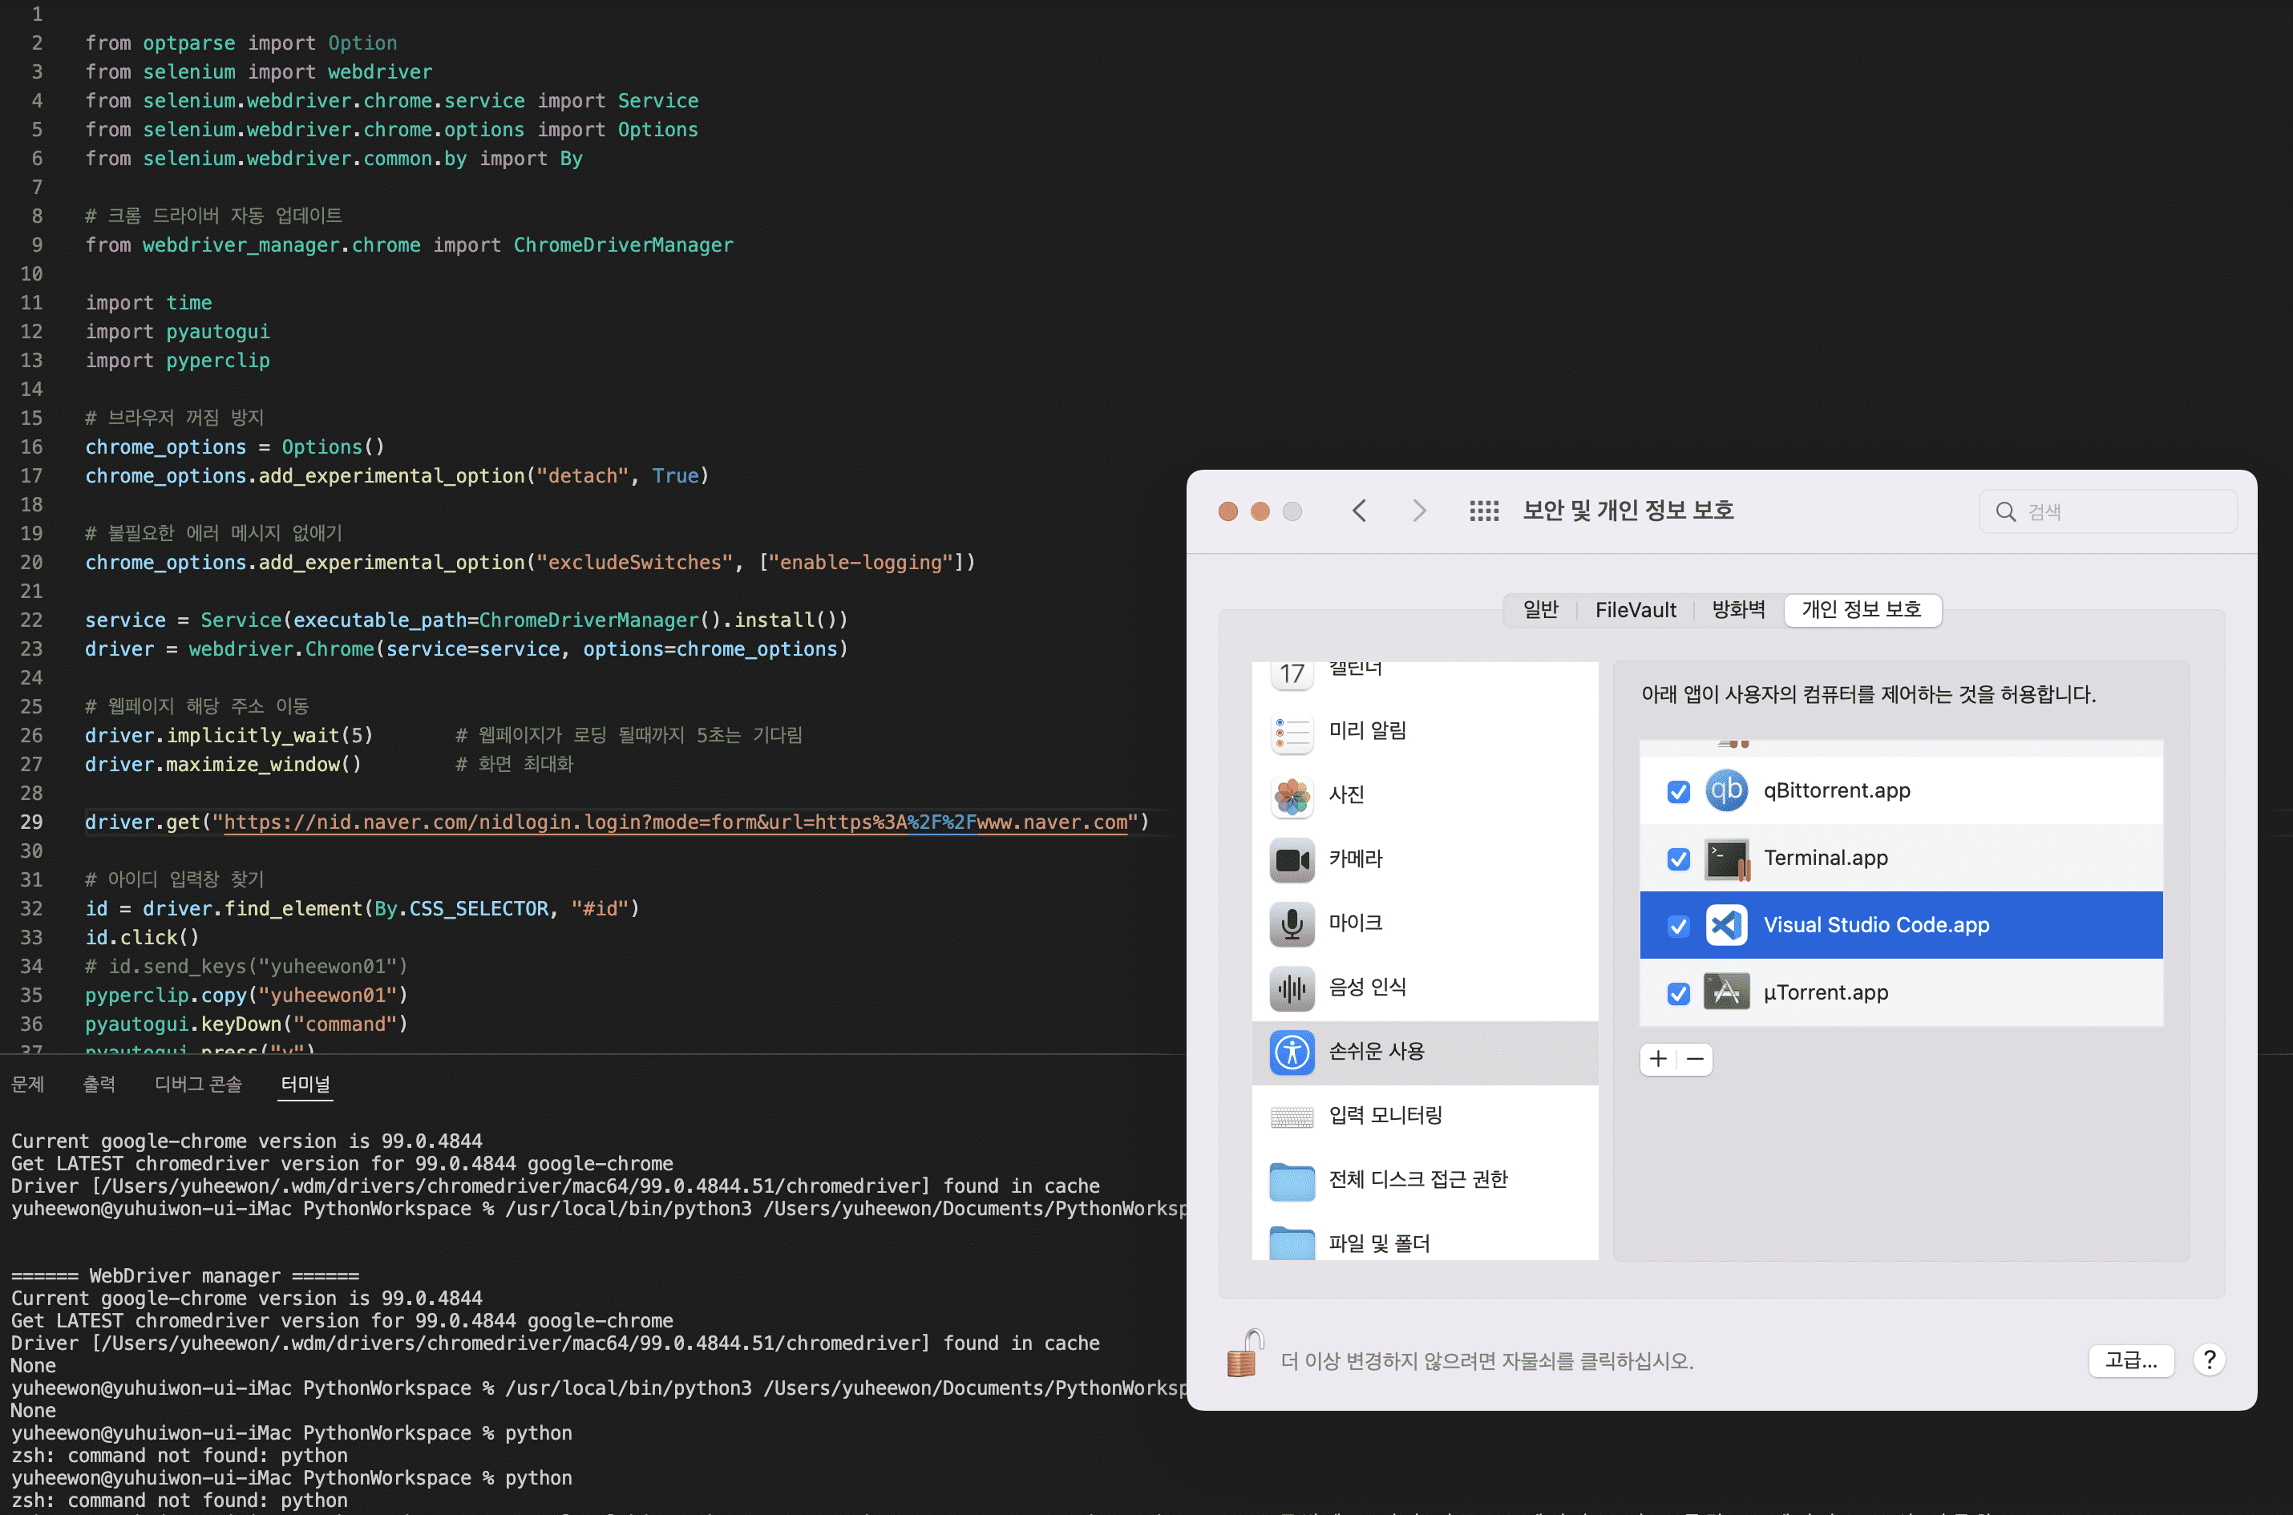2293x1515 pixels.
Task: Open the 파일 및 폴더 category
Action: coord(1380,1242)
